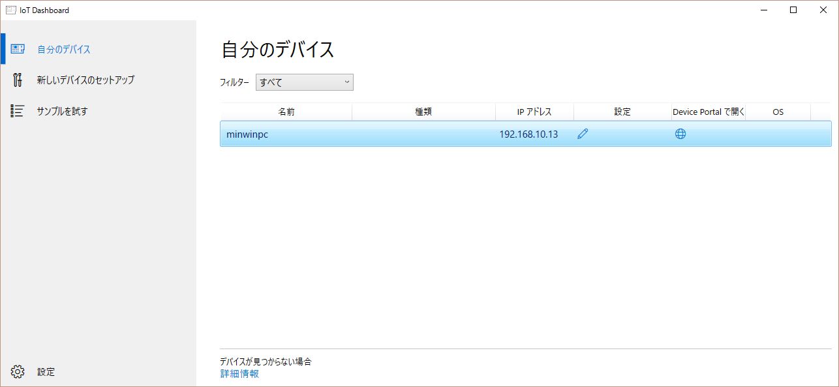
Task: Click the 種類 column header
Action: [x=423, y=112]
